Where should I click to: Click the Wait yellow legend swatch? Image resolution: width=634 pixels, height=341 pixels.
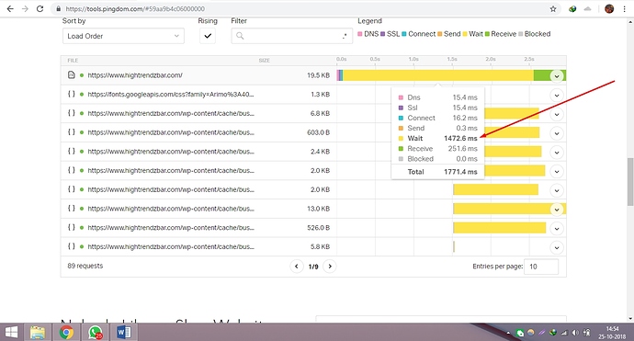pyautogui.click(x=465, y=34)
